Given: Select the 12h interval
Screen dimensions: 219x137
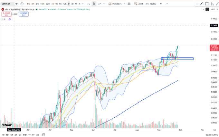Looking at the screenshot, I should point(65,4).
